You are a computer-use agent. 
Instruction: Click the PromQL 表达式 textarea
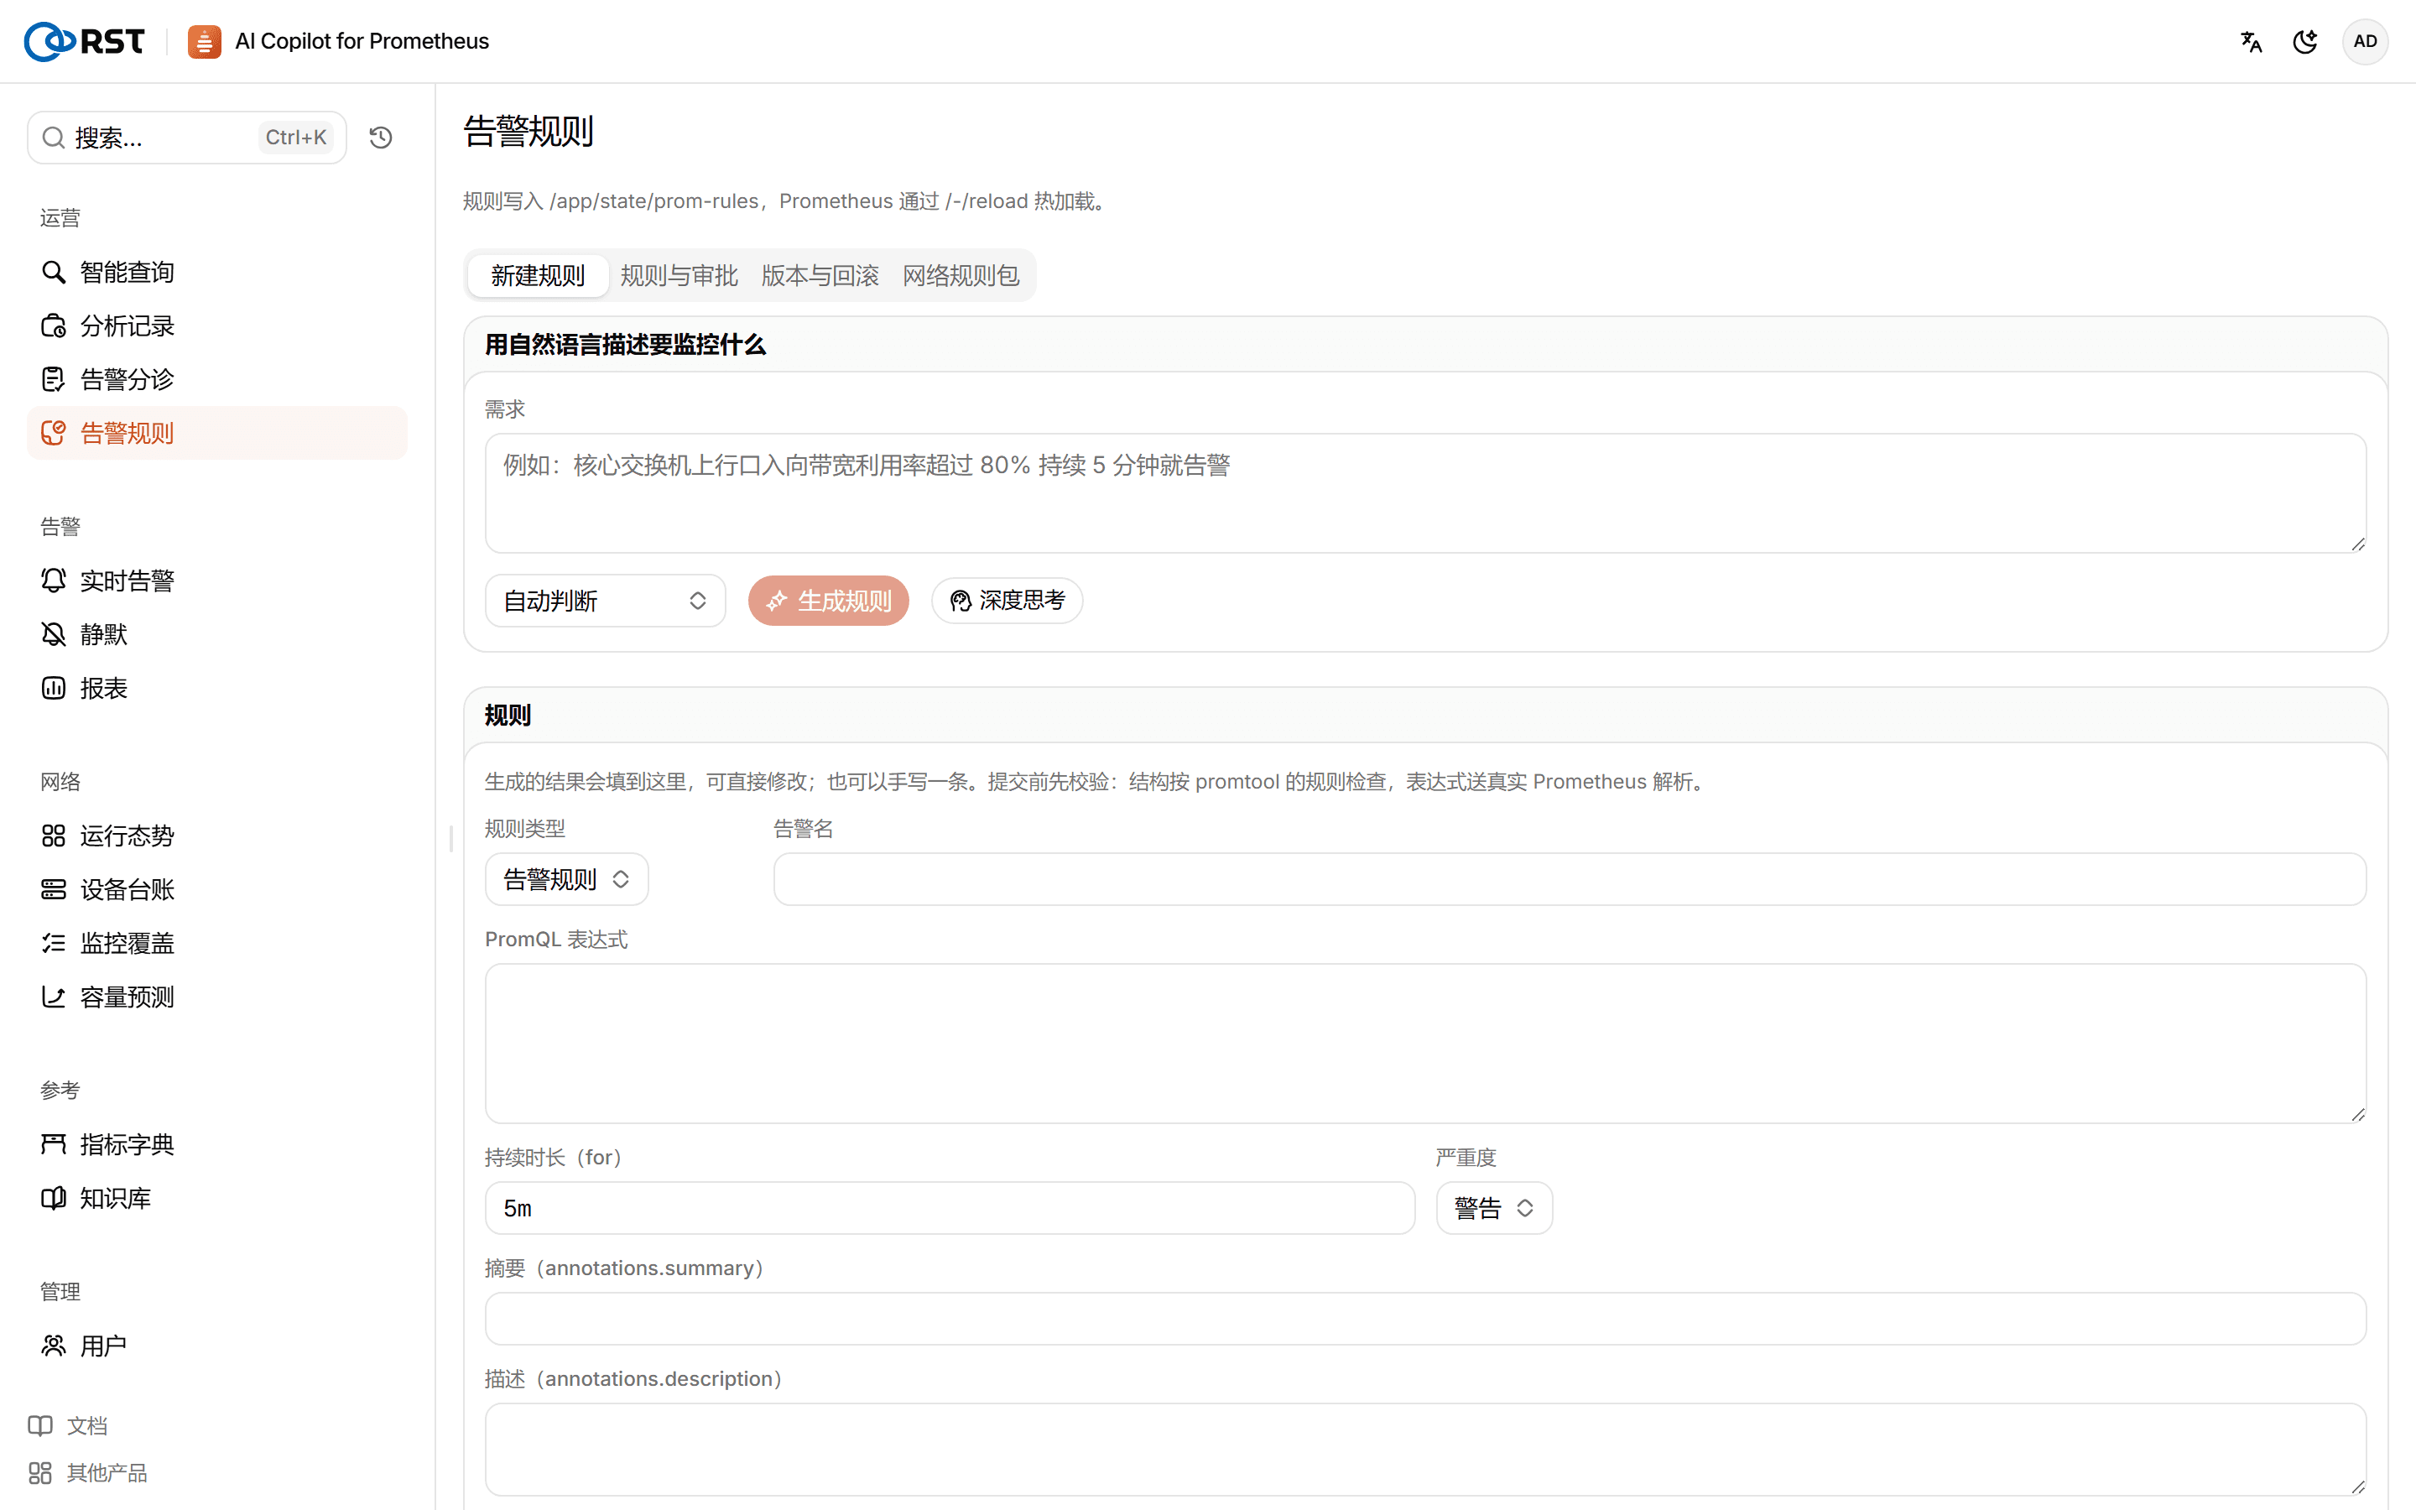(1424, 1043)
